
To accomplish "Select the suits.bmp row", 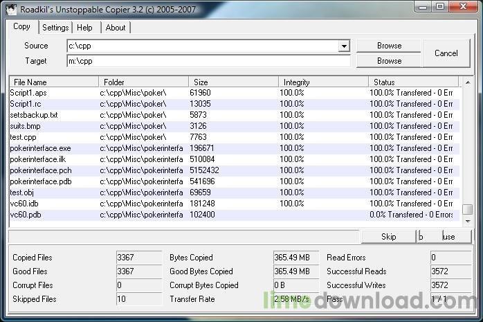I will [x=235, y=126].
